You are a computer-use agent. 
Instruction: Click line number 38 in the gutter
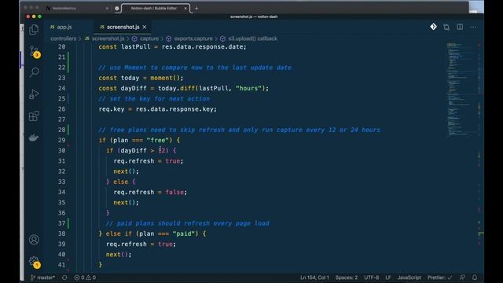(61, 233)
